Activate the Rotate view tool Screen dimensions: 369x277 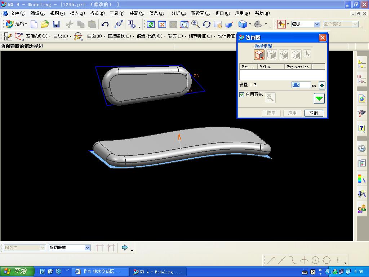point(206,24)
